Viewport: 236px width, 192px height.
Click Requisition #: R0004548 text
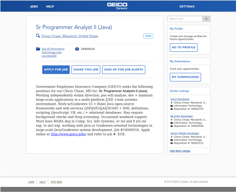pos(188,126)
